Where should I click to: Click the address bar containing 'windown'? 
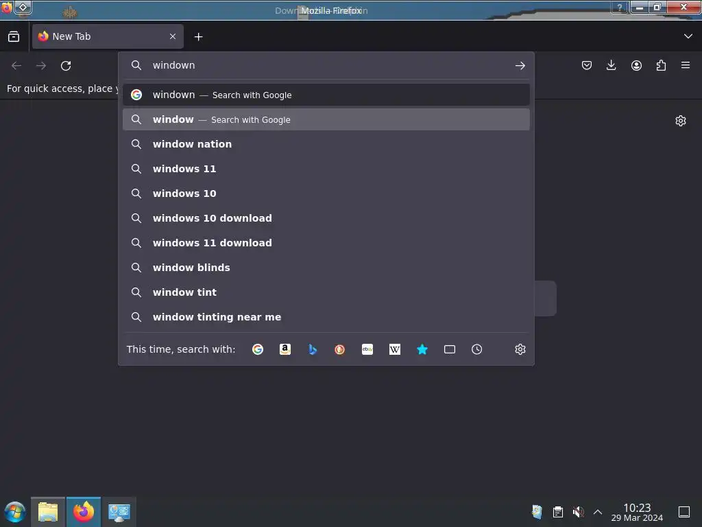click(x=326, y=65)
